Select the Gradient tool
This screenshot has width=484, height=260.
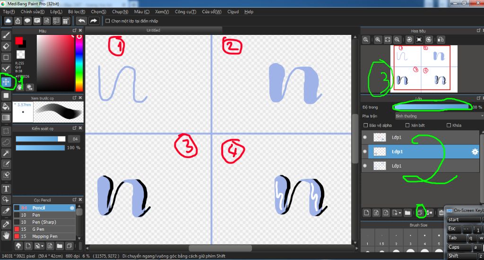tap(6, 117)
